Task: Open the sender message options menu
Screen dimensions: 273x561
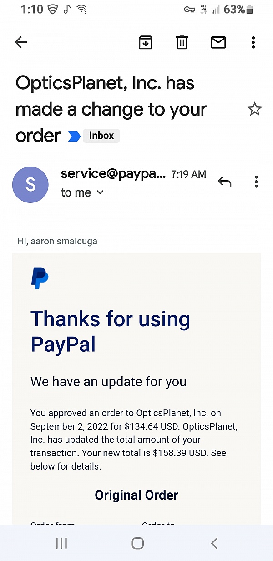Action: tap(256, 182)
